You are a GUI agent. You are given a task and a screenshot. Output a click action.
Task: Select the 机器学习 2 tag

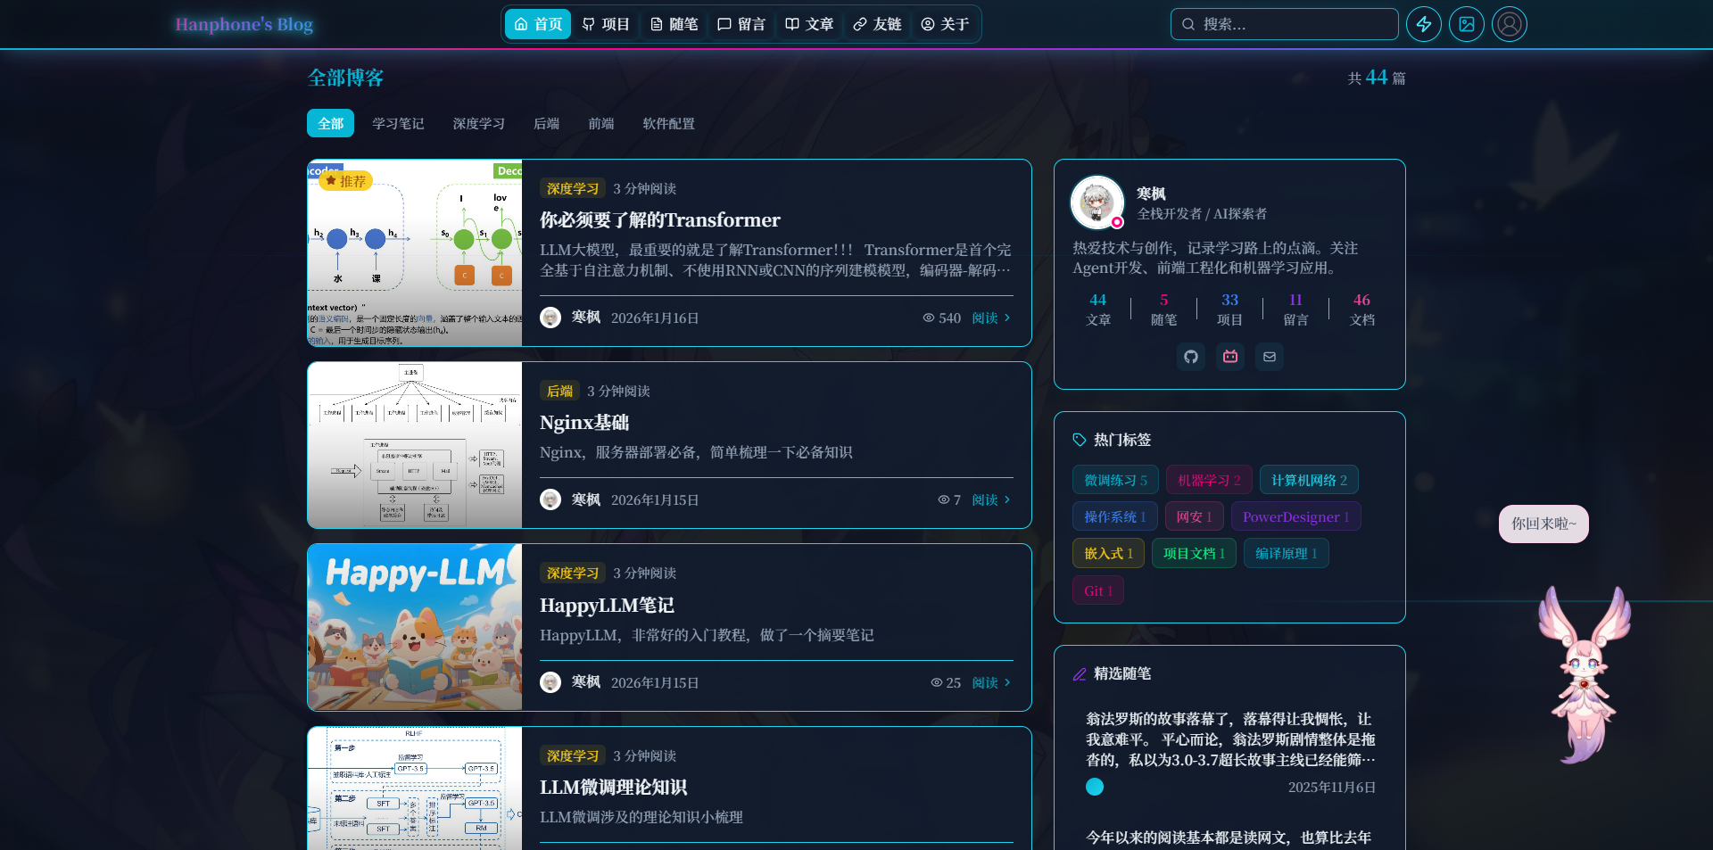pos(1209,480)
